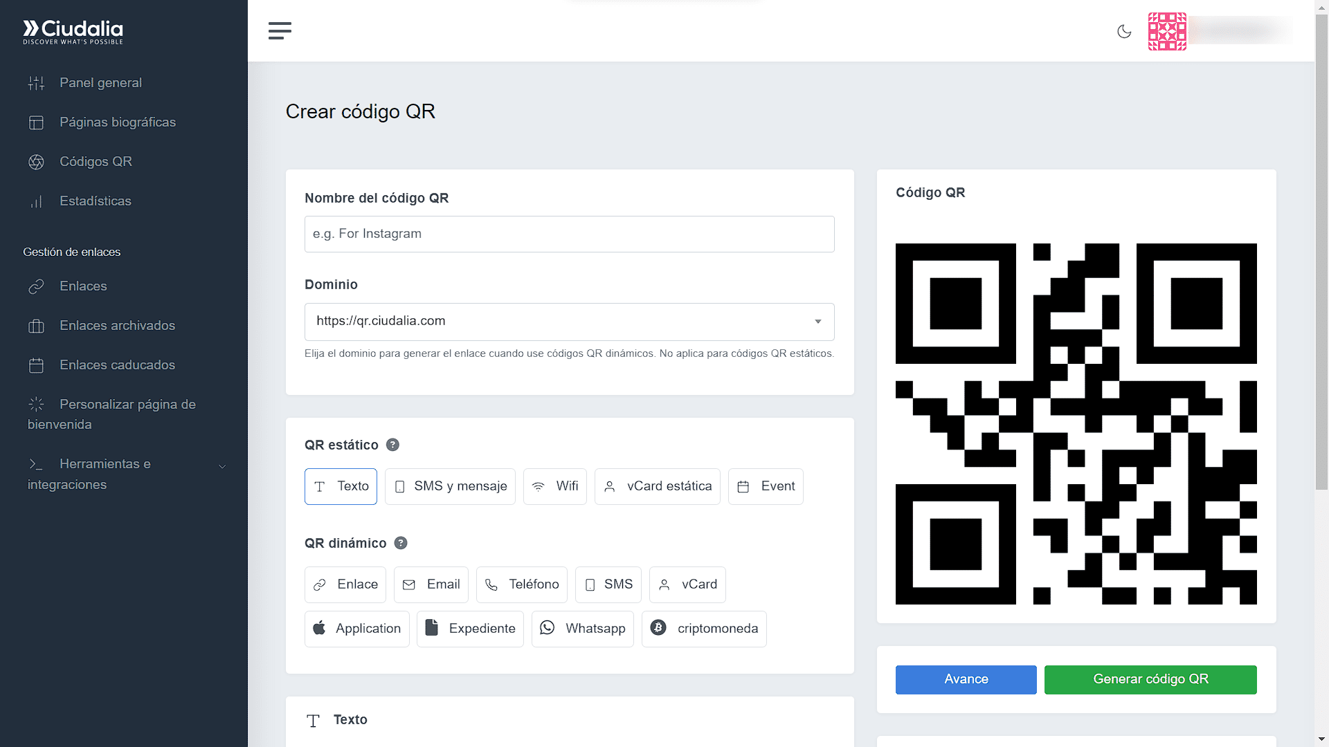This screenshot has width=1329, height=747.
Task: Open the Páginas biográficas section
Action: [118, 122]
